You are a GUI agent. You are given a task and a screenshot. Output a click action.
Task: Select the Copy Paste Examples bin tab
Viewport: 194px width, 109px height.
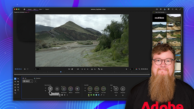pos(160,12)
